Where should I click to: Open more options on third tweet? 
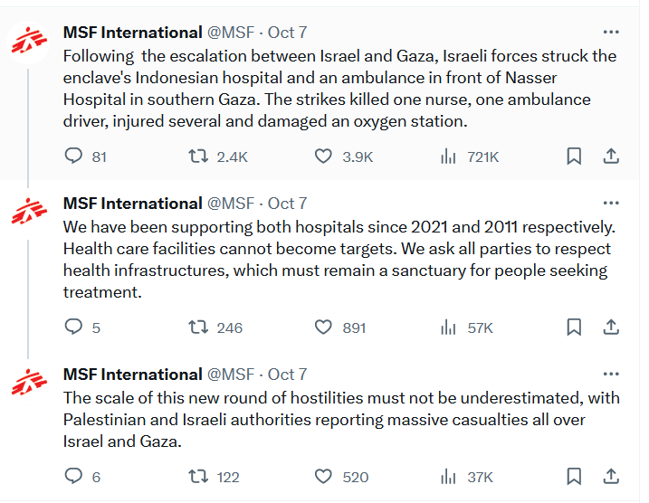(x=611, y=374)
